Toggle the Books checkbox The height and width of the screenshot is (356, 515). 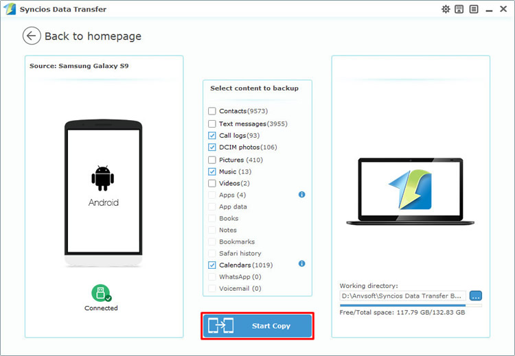[212, 219]
